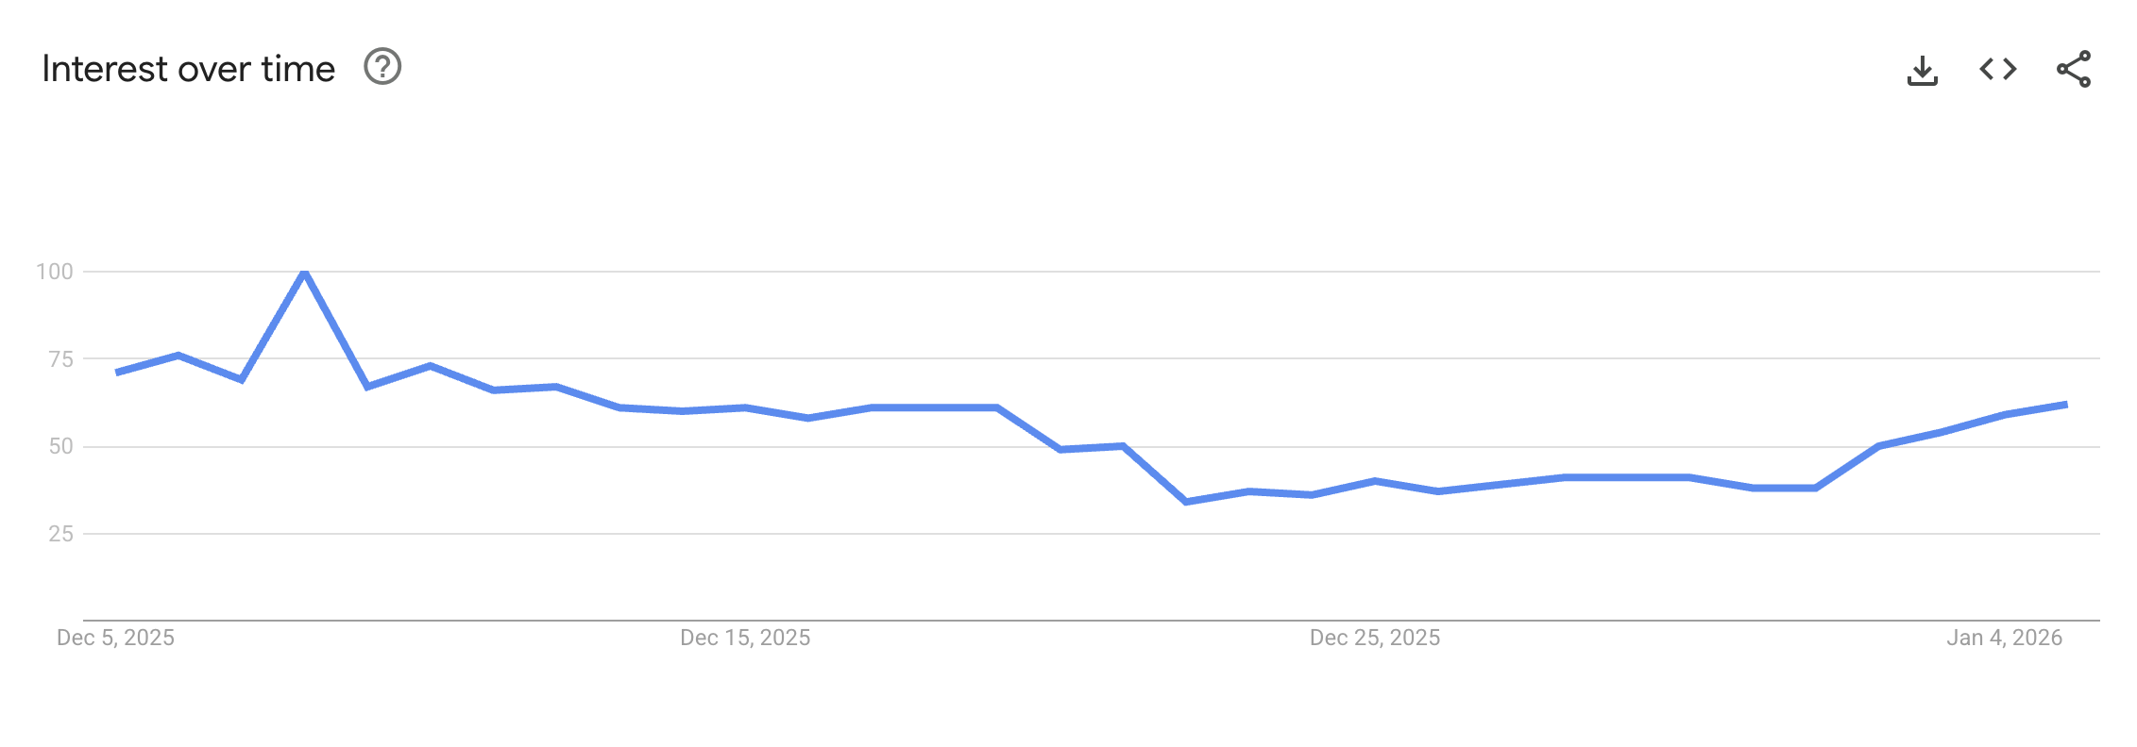Download the trends data as CSV

1924,68
